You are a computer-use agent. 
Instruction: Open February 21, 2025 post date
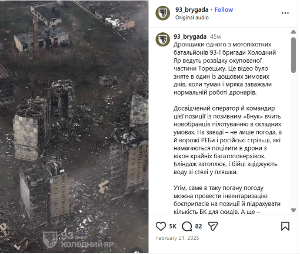(177, 238)
